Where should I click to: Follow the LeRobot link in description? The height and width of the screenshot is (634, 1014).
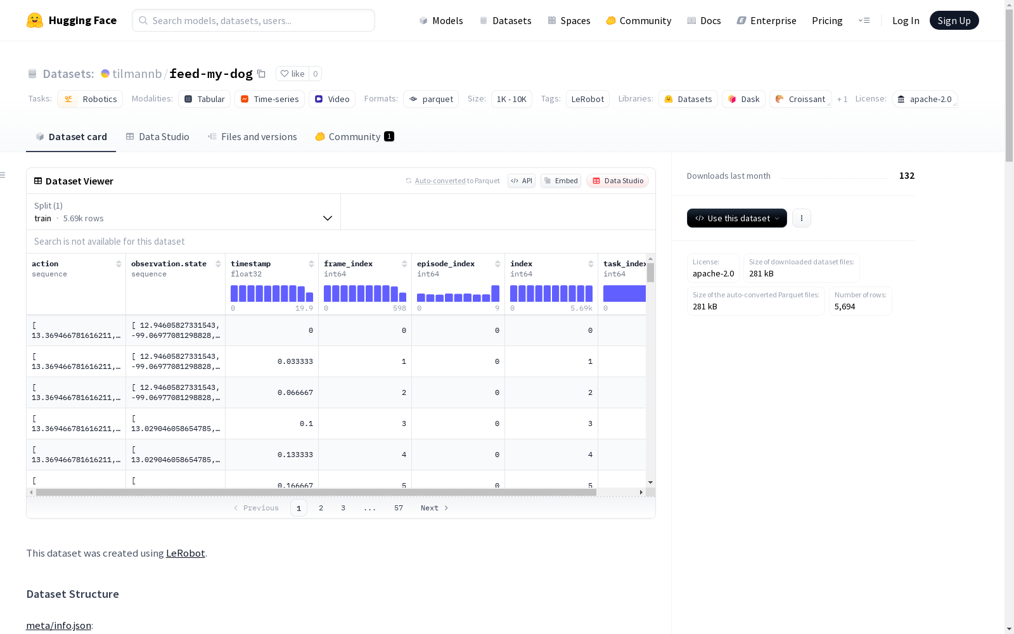coord(185,553)
